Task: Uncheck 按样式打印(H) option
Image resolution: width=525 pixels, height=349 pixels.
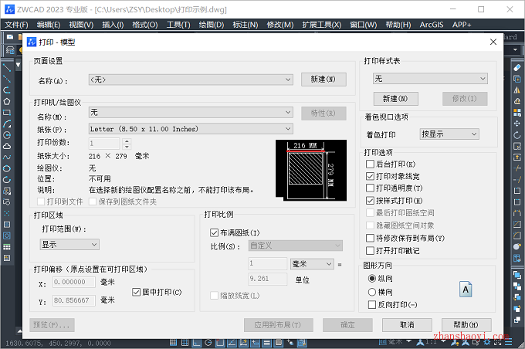Action: 370,201
